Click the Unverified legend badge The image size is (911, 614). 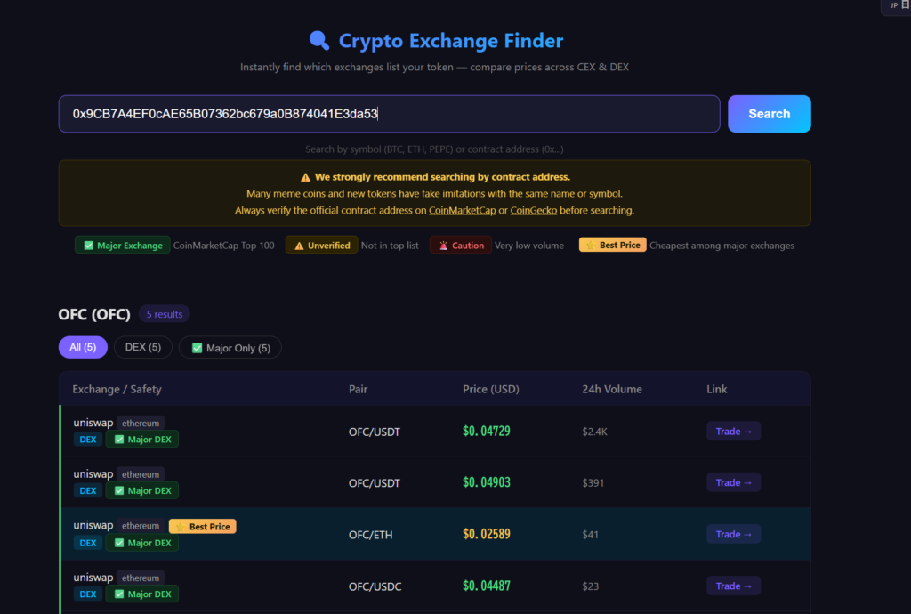pos(321,246)
